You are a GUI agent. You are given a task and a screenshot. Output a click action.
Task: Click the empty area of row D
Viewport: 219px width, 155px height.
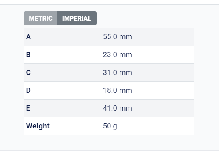[x=163, y=90]
